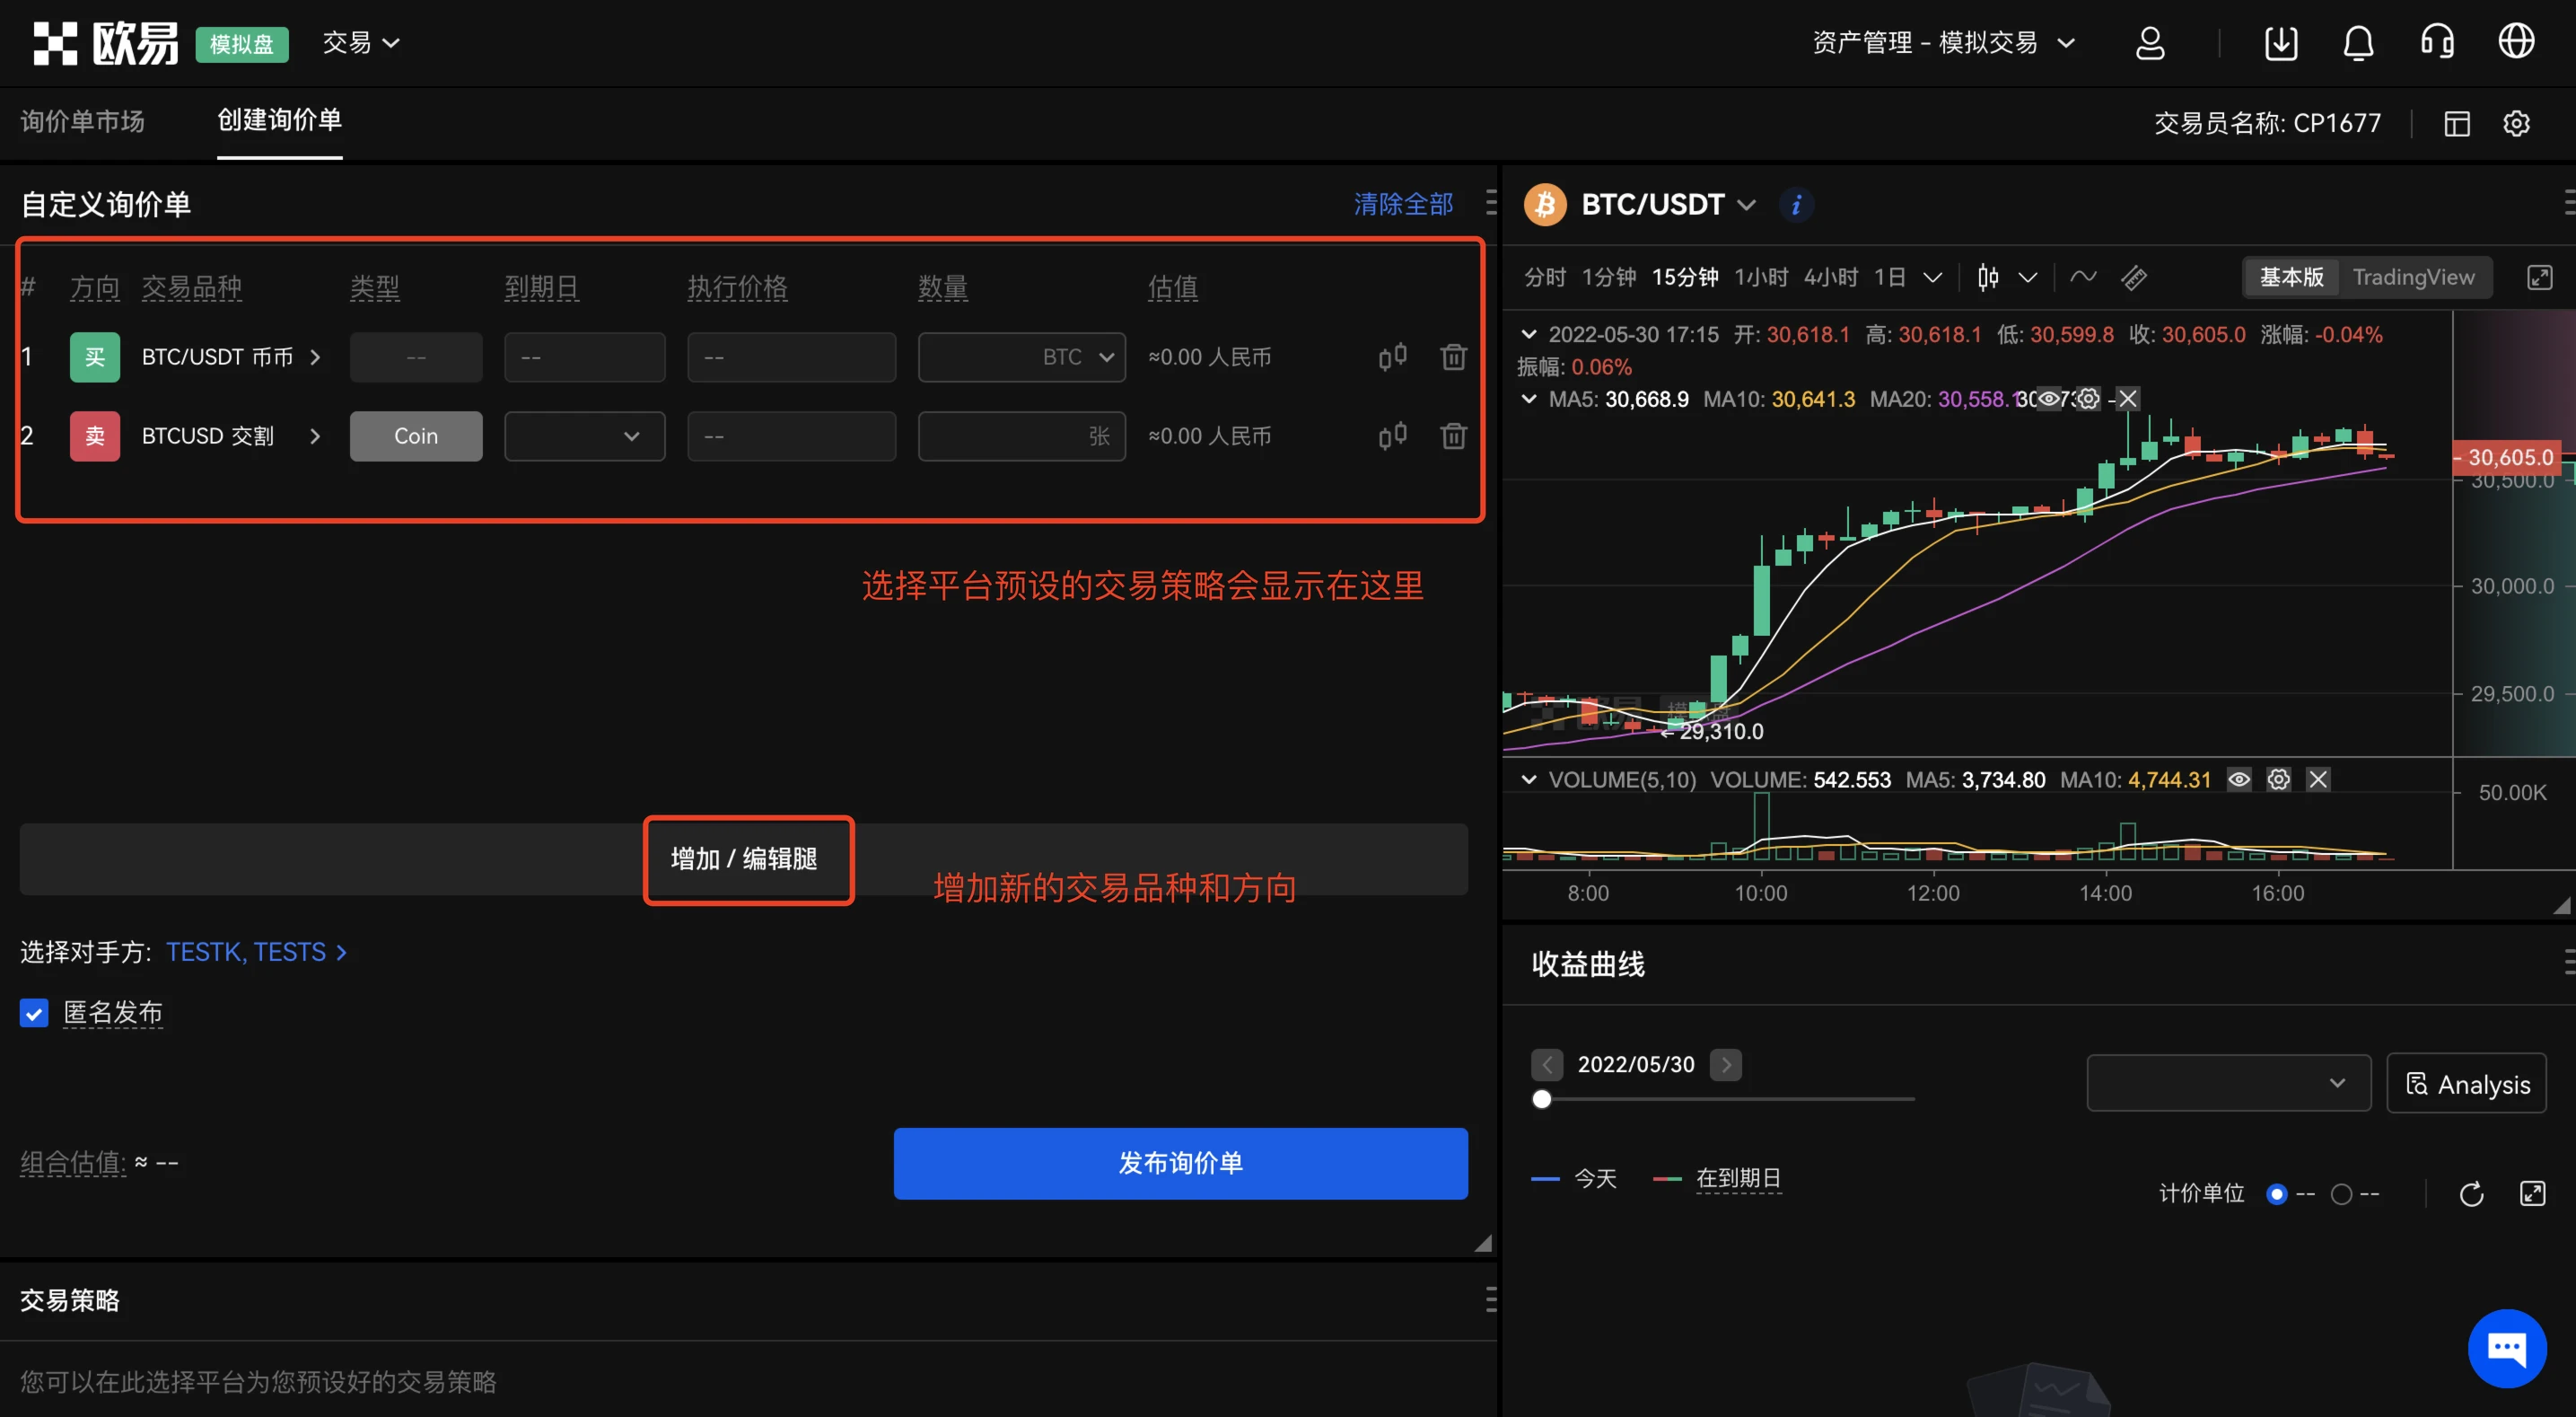Screen dimensions: 2576x1417
Task: Open the user account icon
Action: [x=2150, y=43]
